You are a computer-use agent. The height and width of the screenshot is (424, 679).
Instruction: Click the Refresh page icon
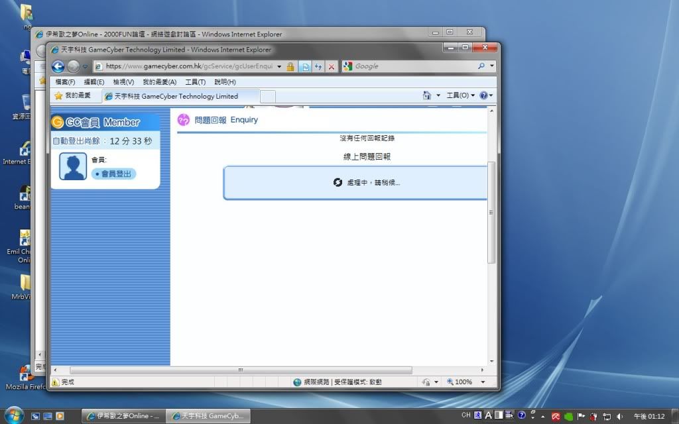tap(318, 67)
